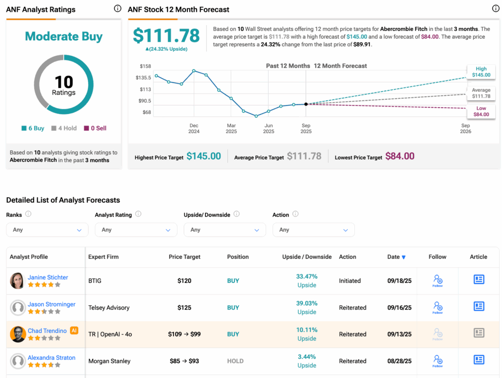Click the High $145.00 forecast label
The image size is (502, 378).
481,72
